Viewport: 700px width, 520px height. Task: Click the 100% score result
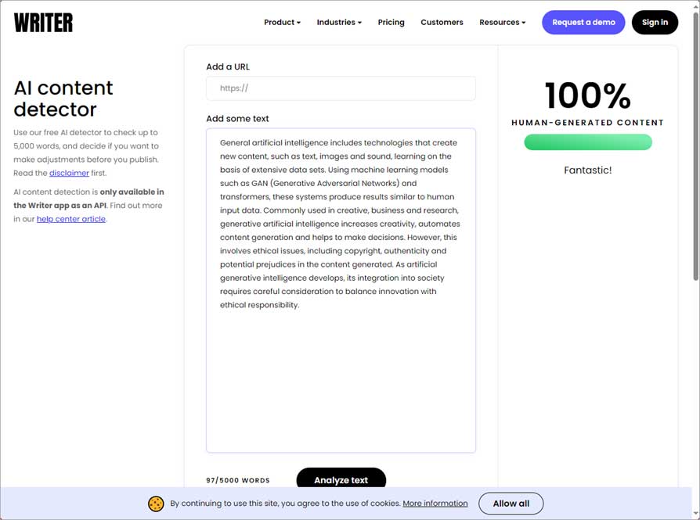[x=587, y=96]
